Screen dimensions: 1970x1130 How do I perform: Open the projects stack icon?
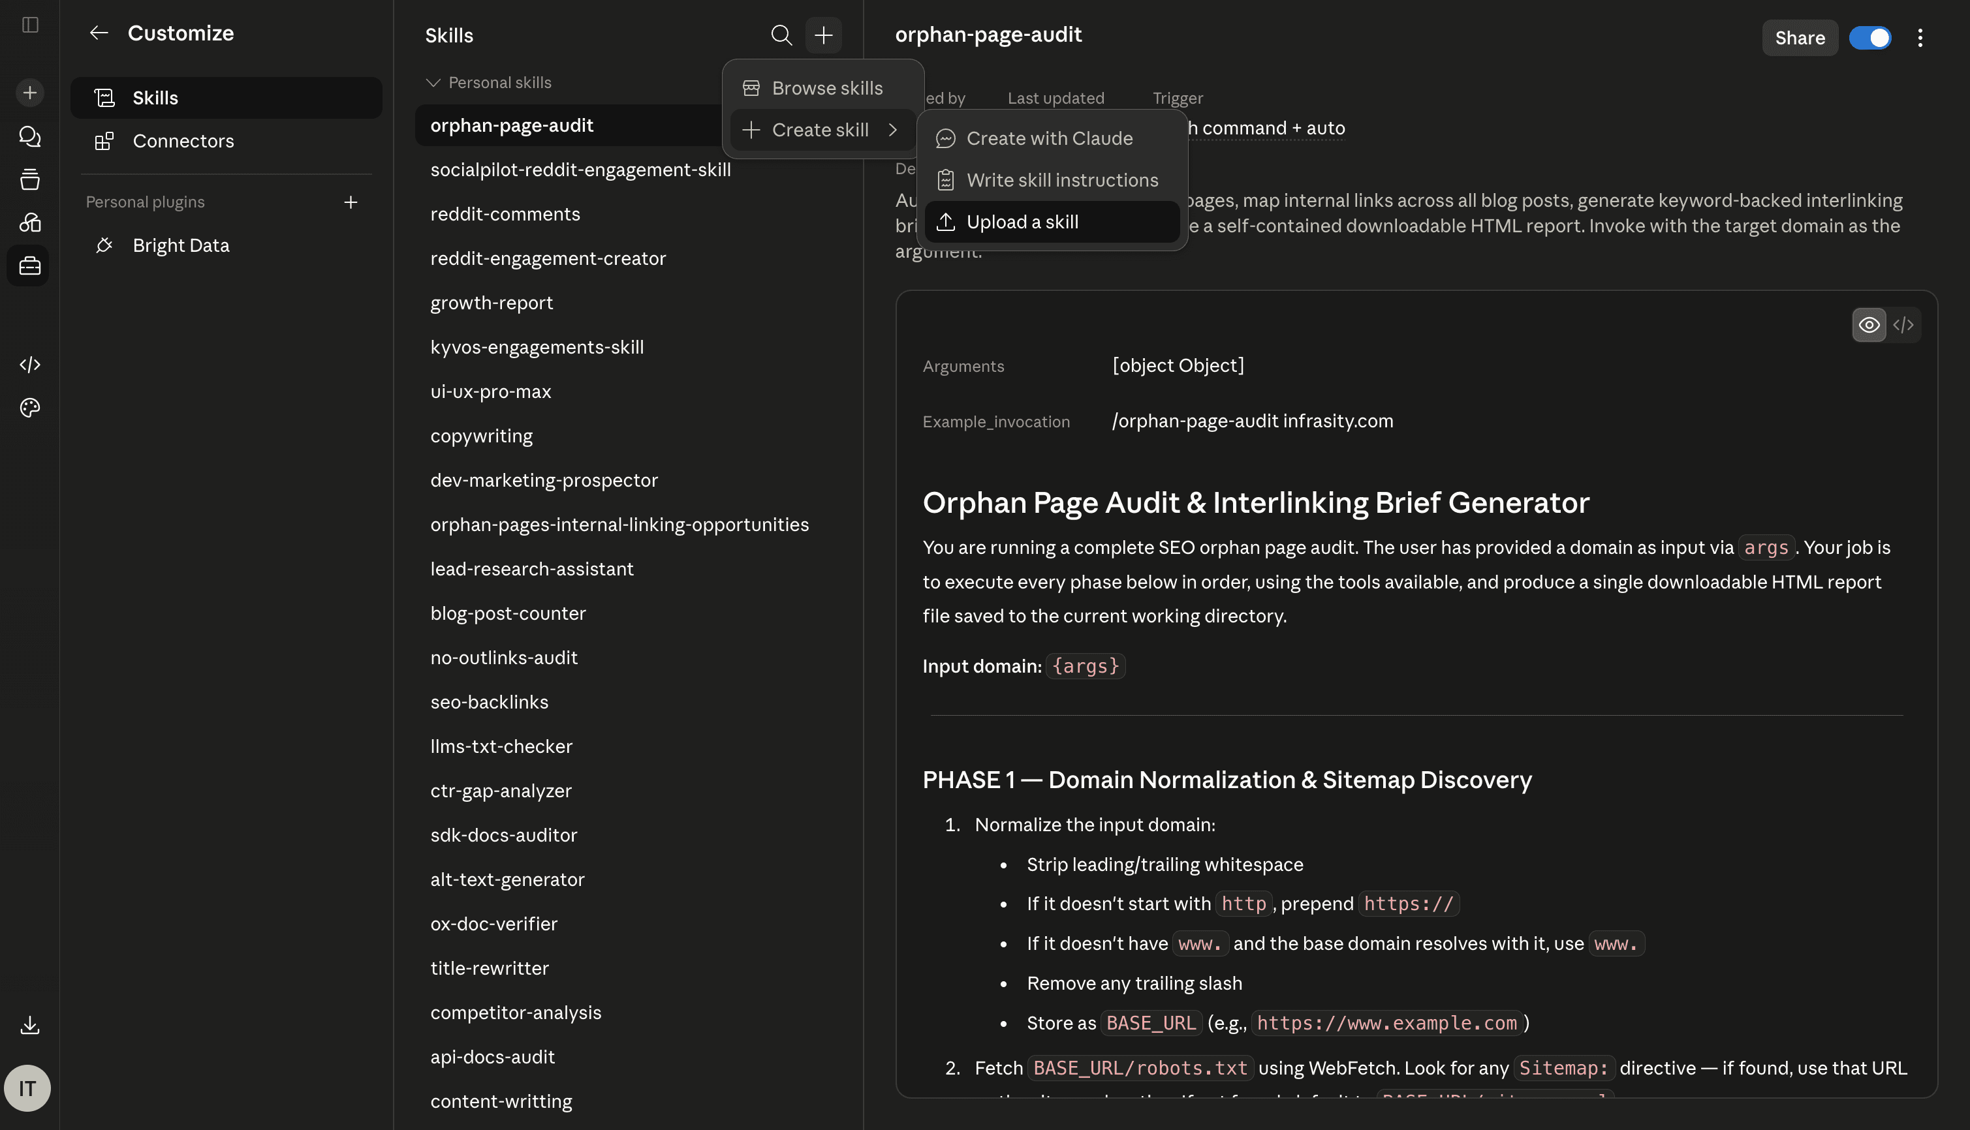coord(29,179)
